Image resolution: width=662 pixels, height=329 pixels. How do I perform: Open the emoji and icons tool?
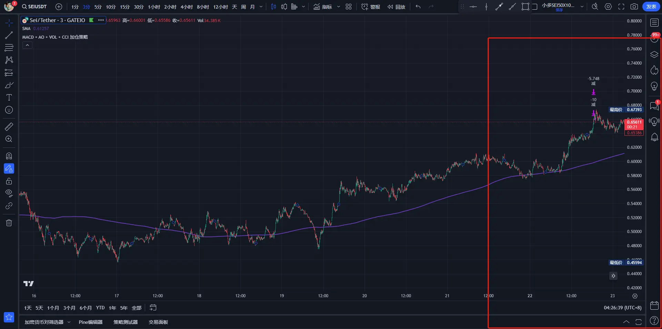(9, 110)
